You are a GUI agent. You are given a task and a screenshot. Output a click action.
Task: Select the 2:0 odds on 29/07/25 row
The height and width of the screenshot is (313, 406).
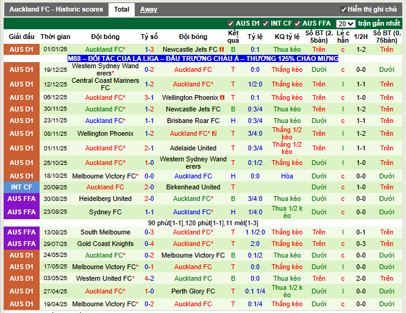255,244
